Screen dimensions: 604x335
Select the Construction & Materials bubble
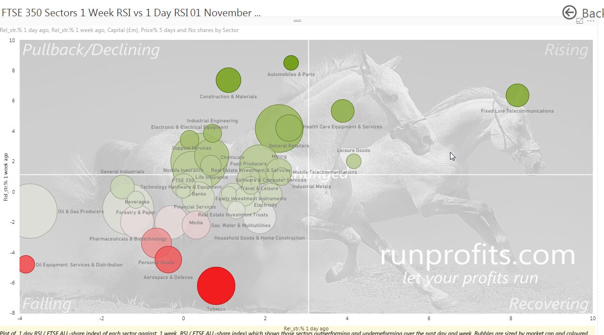tap(228, 80)
